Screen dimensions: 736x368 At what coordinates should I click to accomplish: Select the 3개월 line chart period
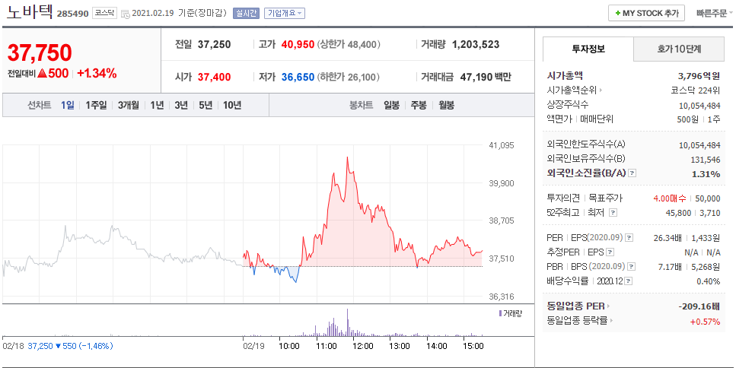pos(128,105)
